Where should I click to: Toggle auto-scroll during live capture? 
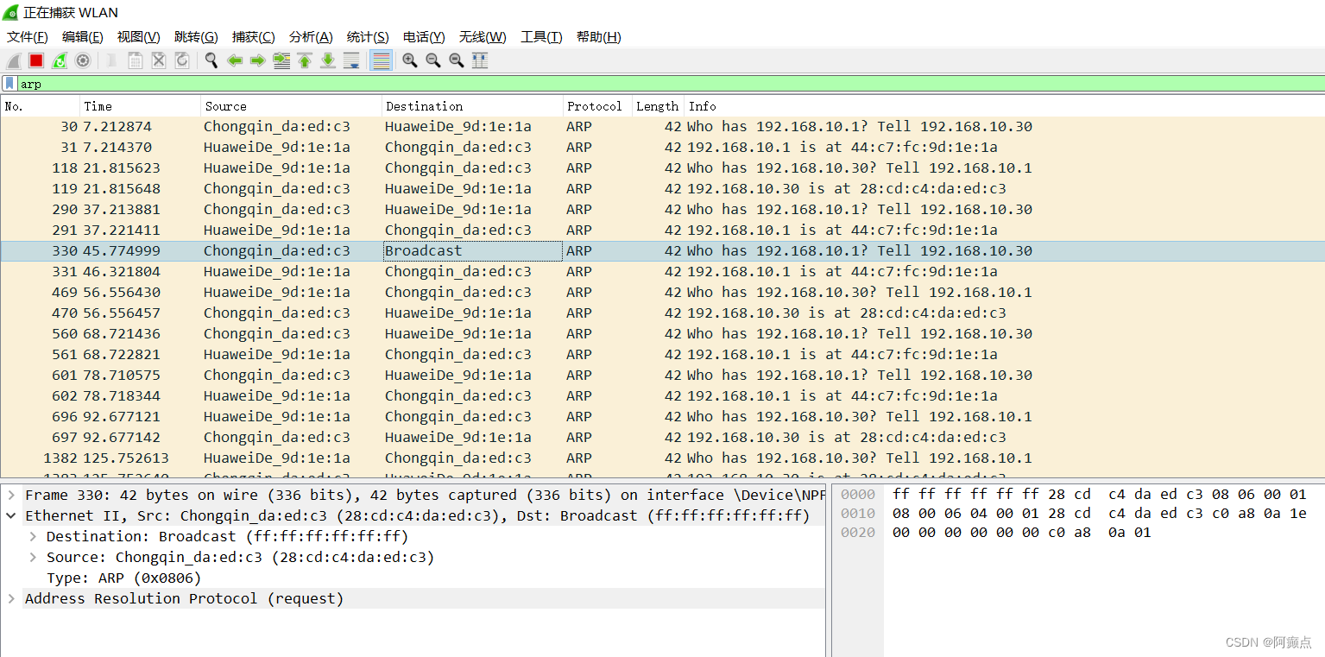point(351,60)
